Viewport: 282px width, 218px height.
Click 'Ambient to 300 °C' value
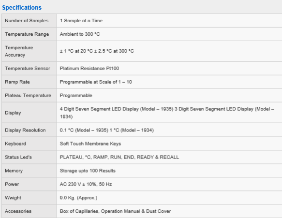click(x=80, y=34)
